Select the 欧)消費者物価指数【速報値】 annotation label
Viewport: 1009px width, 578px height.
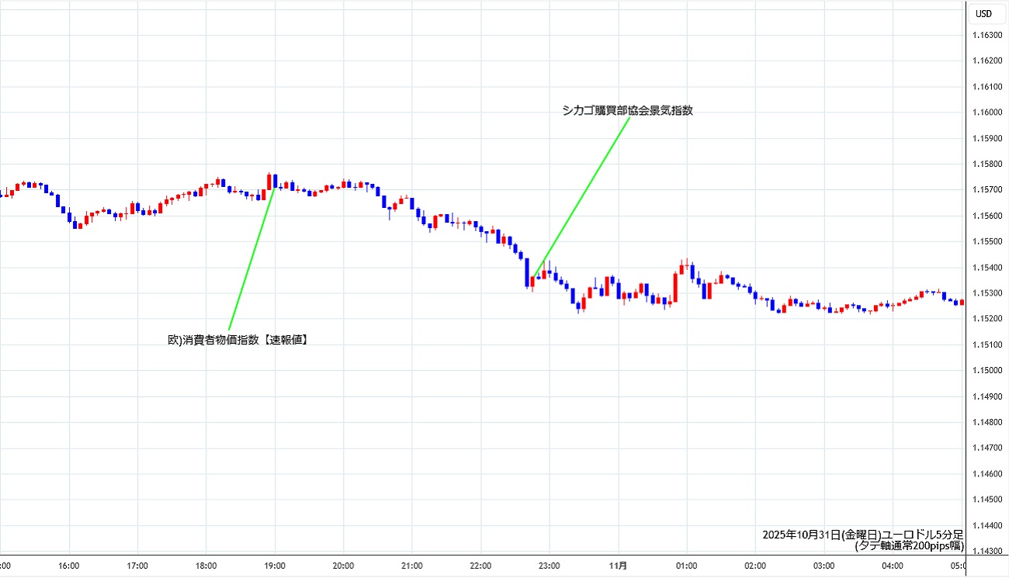pyautogui.click(x=238, y=339)
